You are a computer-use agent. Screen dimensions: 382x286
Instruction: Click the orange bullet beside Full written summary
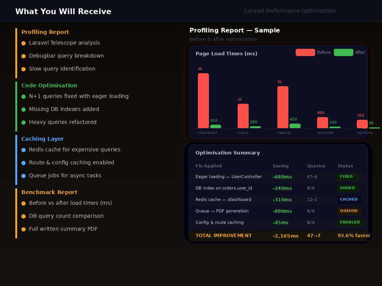coord(23,229)
